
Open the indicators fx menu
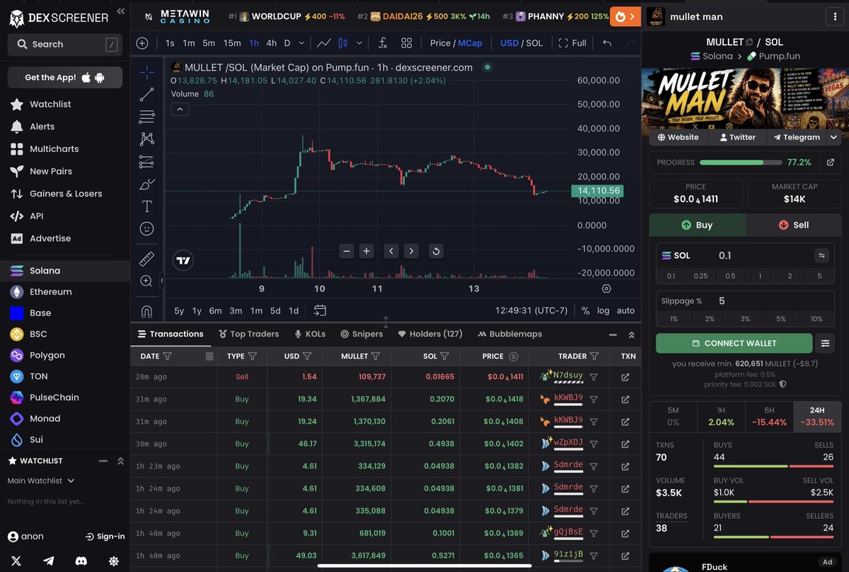pos(383,43)
